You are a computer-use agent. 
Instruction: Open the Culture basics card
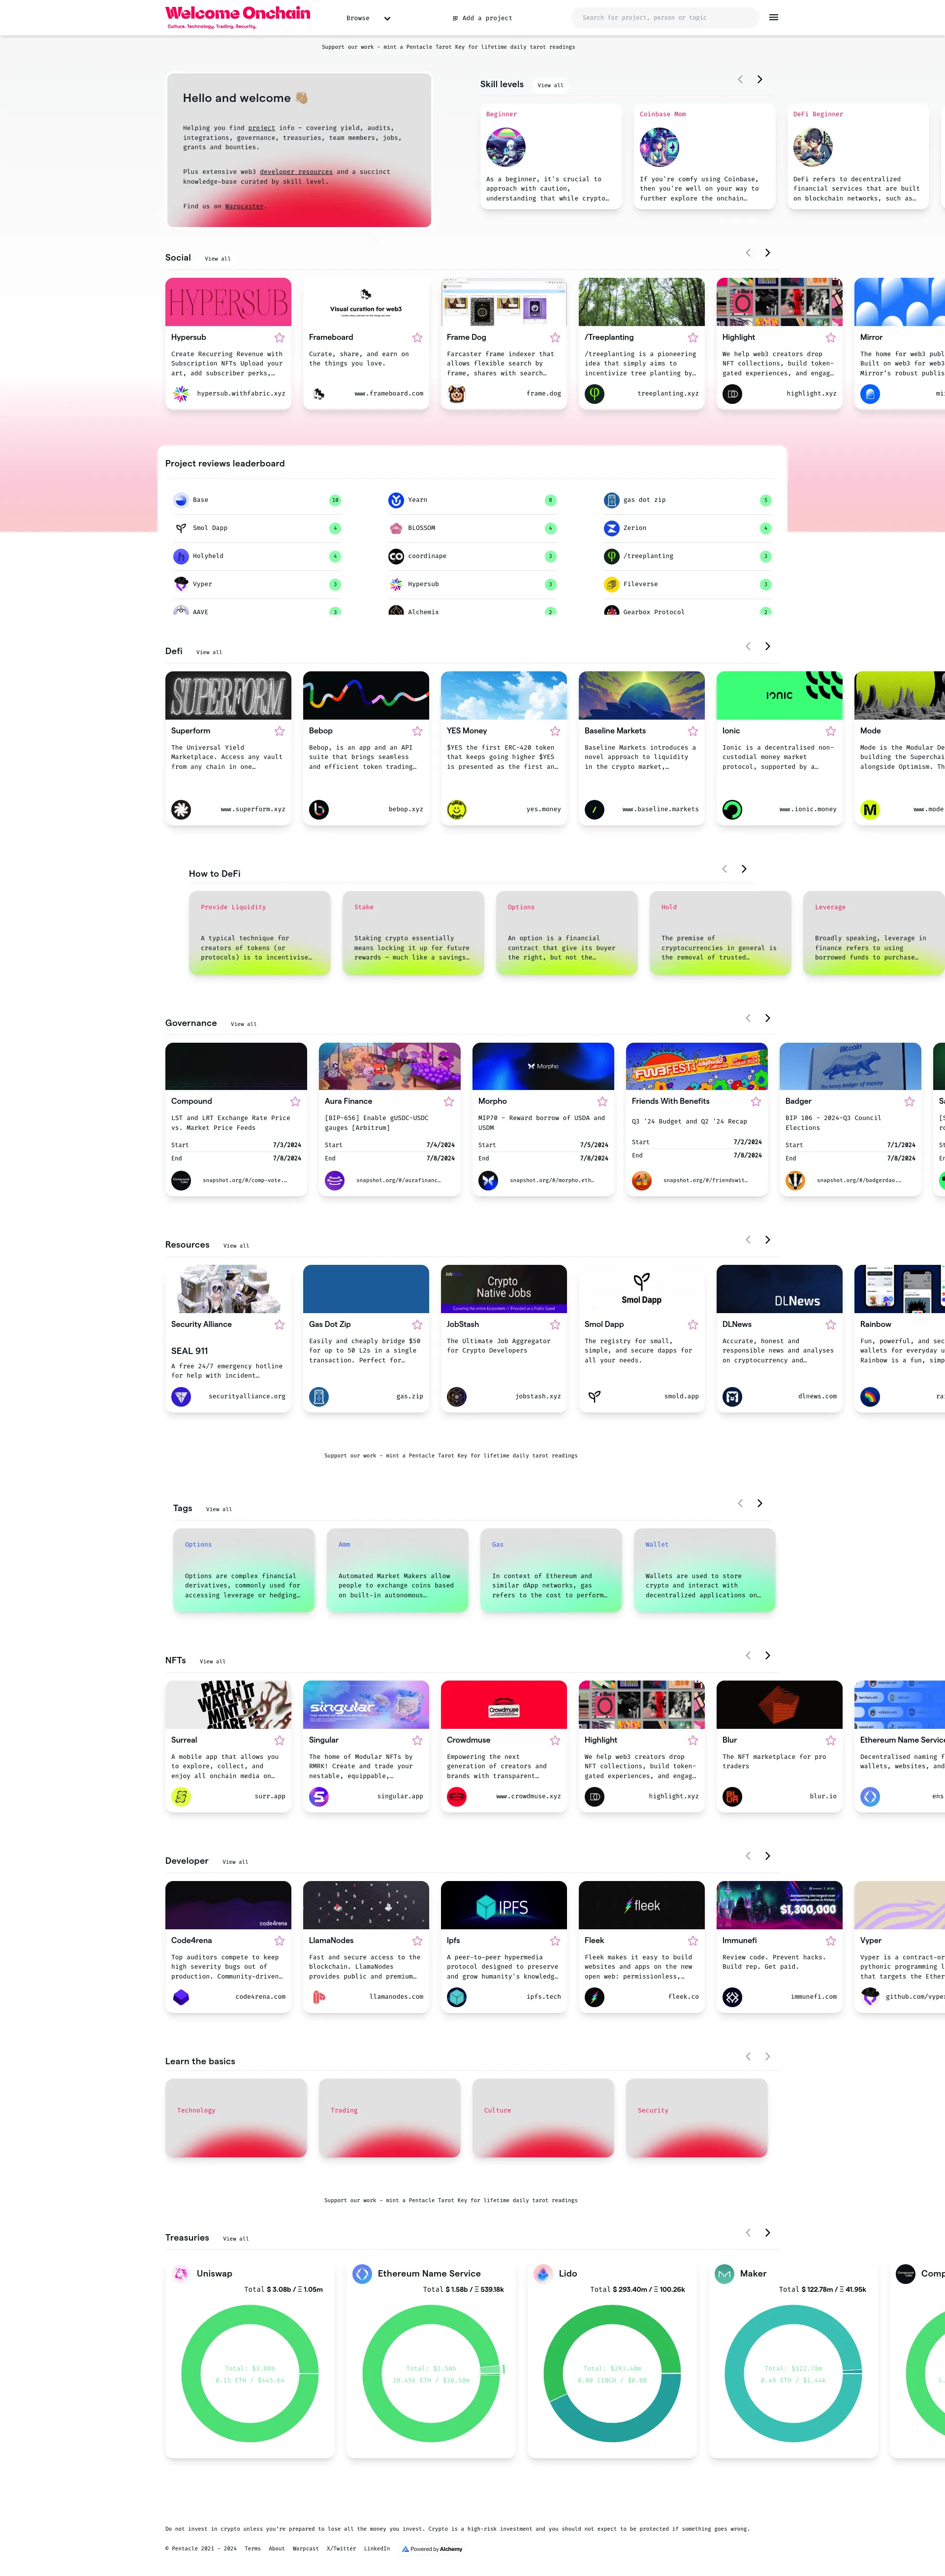pos(543,2118)
